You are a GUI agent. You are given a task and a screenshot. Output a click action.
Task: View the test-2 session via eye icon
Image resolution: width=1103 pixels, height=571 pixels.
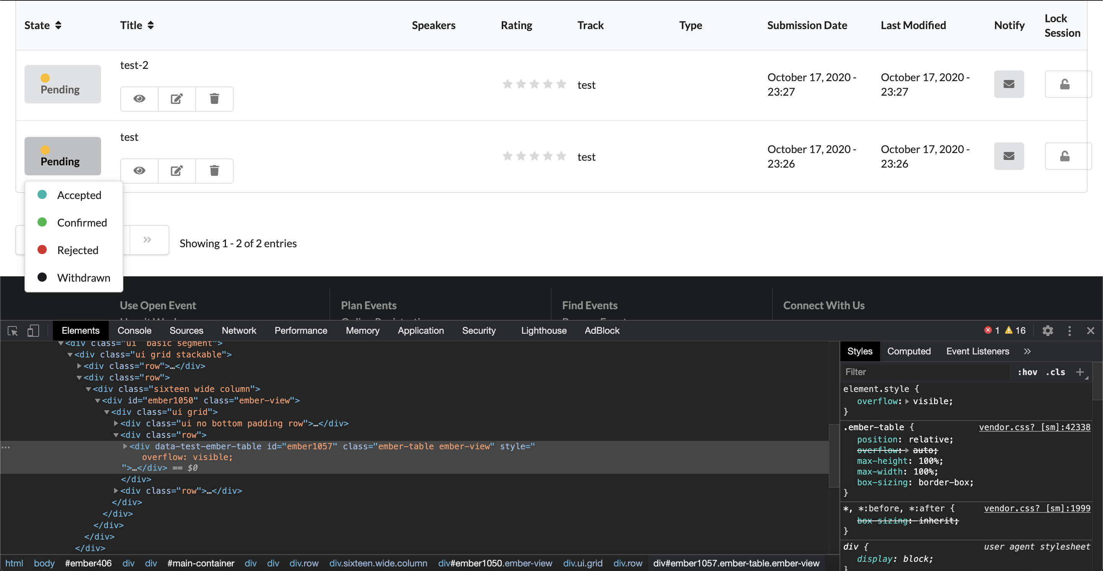139,99
